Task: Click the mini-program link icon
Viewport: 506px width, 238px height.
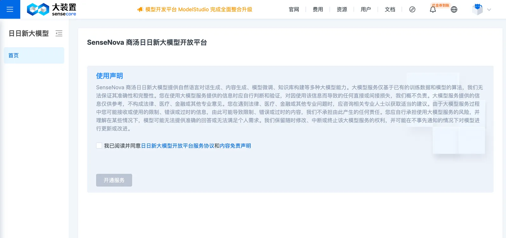Action: click(412, 9)
